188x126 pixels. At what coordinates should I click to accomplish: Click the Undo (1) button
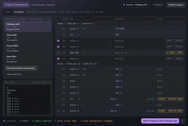(x=158, y=5)
